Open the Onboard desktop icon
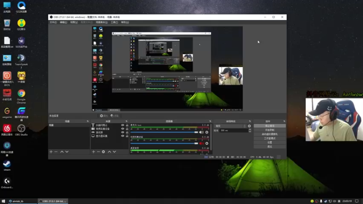Viewport: 363px width, 204px height. pos(7,183)
